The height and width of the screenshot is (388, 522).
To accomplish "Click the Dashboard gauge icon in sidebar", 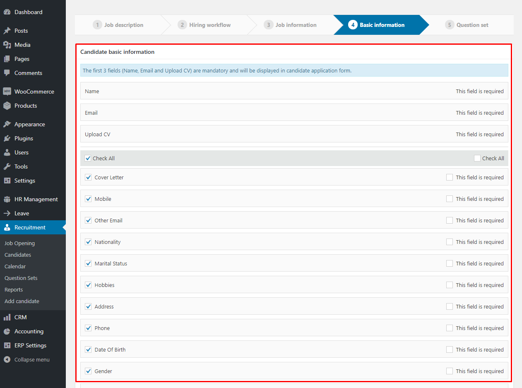I will [7, 12].
